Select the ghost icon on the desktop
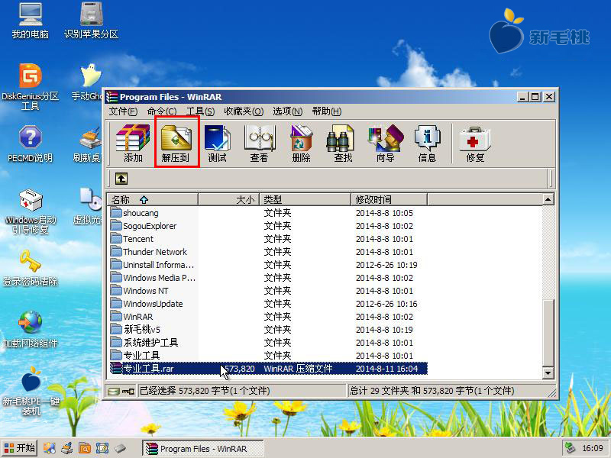611x458 pixels. (91, 76)
